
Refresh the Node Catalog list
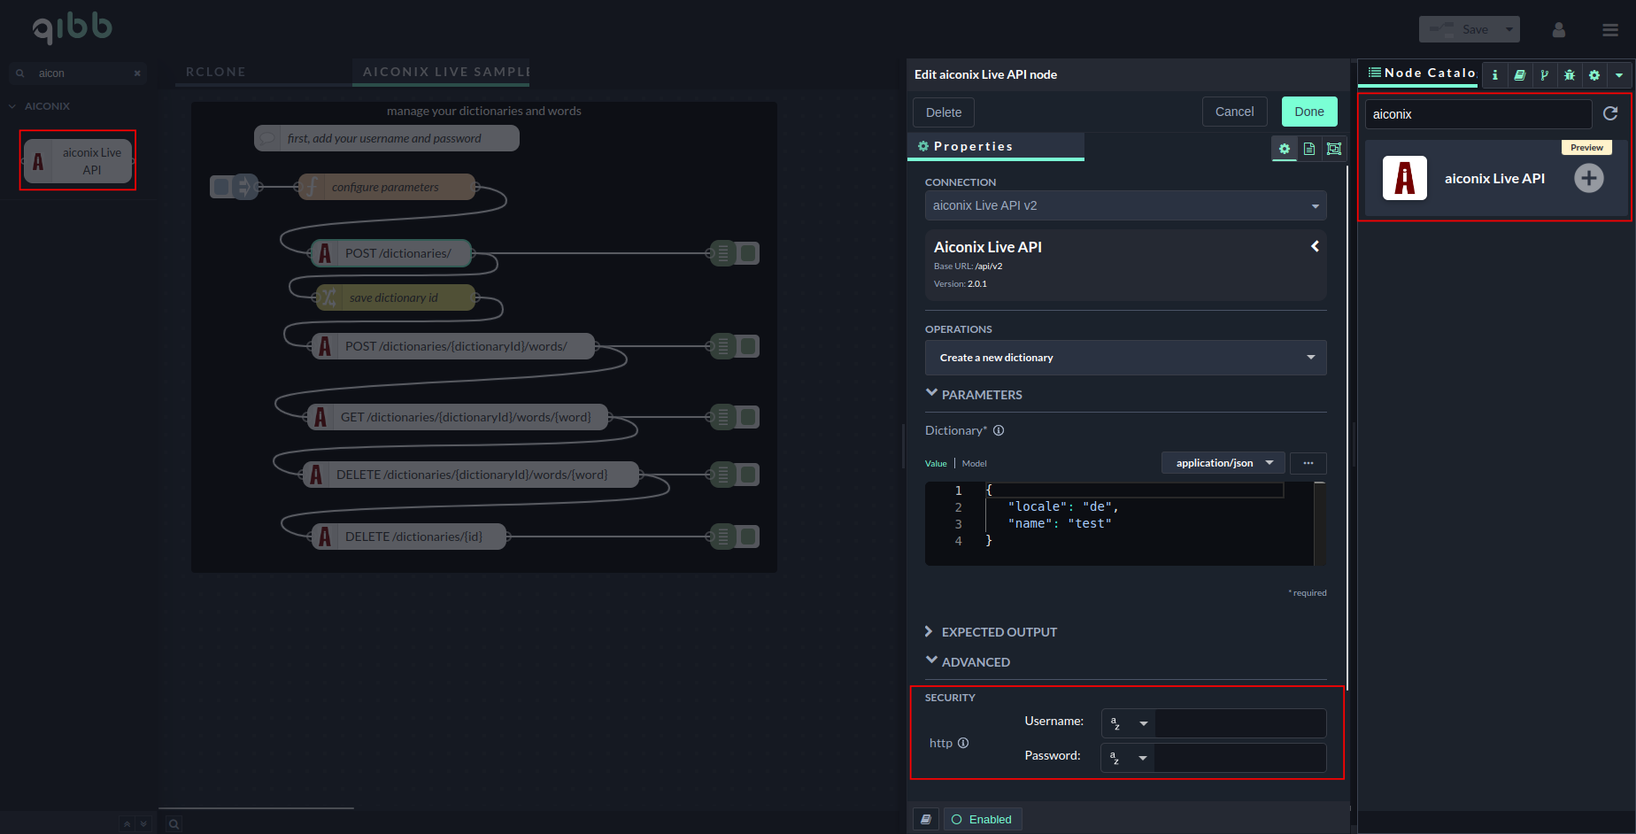tap(1610, 113)
